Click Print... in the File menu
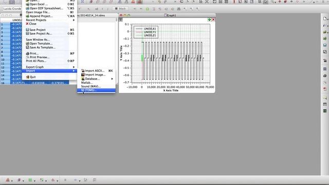This screenshot has height=185, width=329. point(50,53)
